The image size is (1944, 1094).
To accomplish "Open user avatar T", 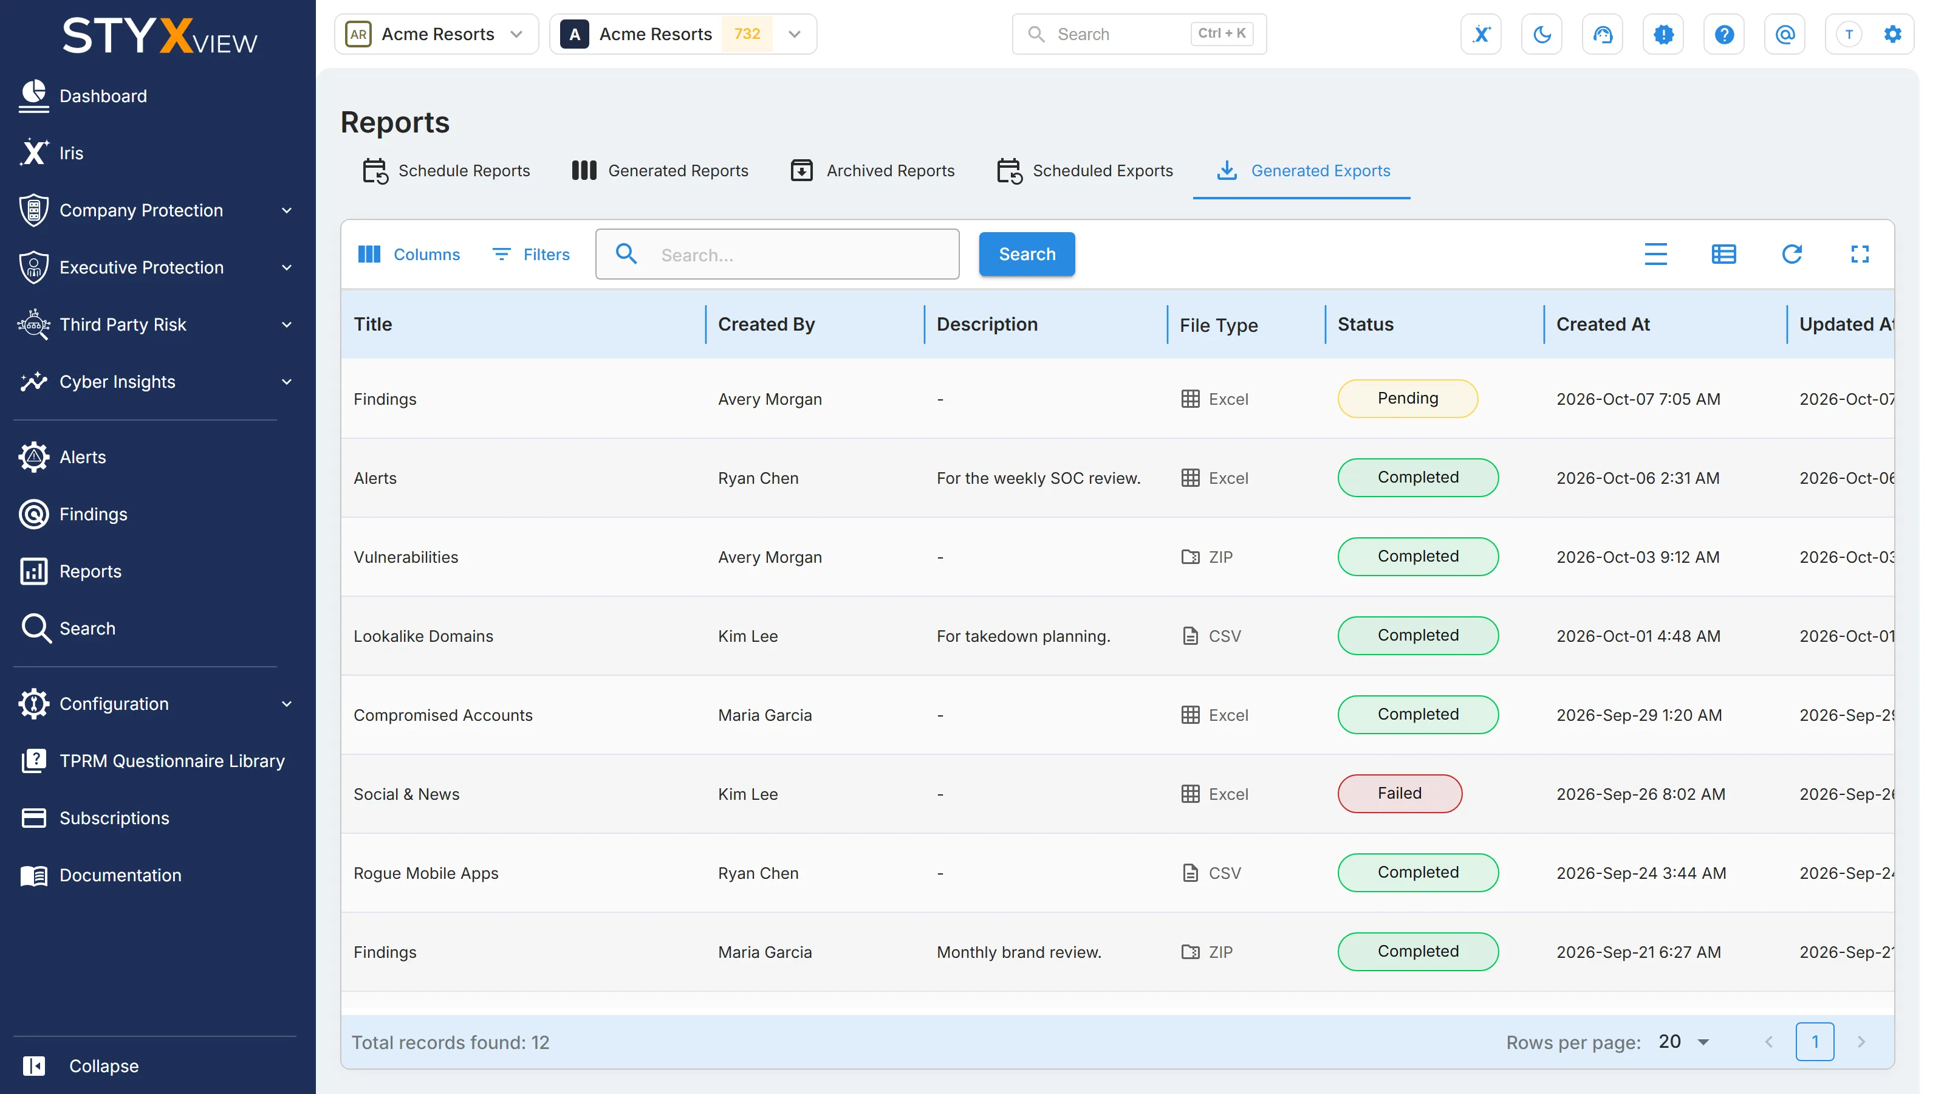I will (1849, 34).
